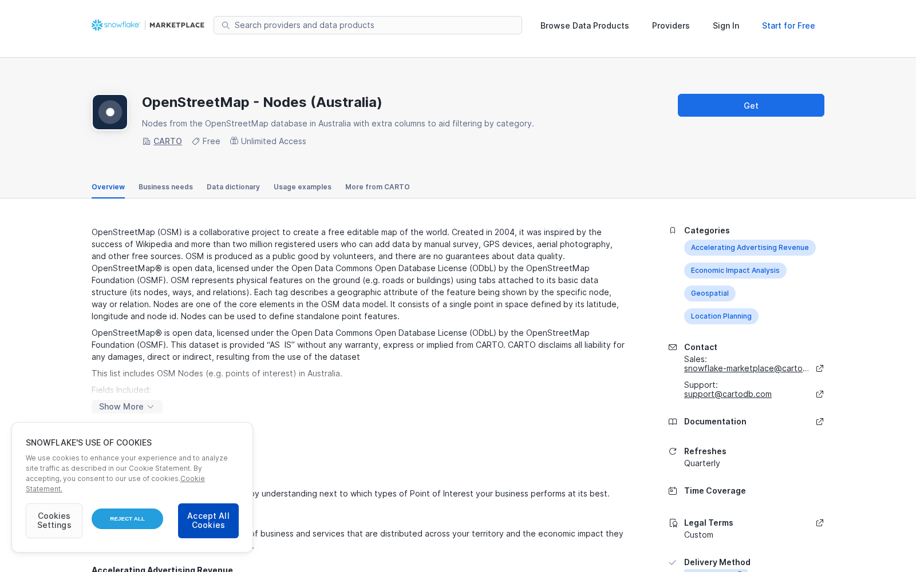
Task: Click the search magnifier icon
Action: coord(226,25)
